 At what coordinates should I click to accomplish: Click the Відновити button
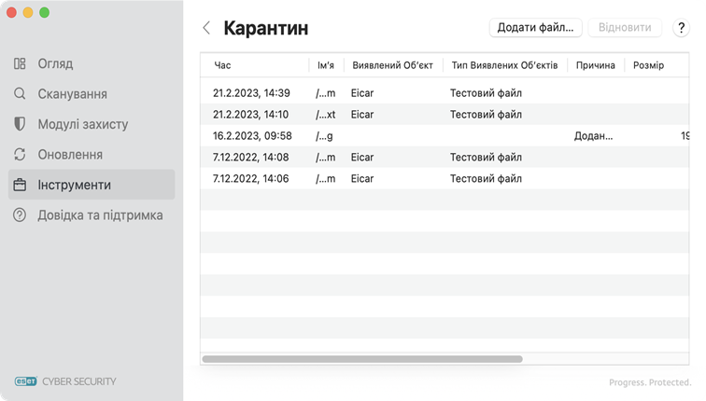(x=625, y=28)
